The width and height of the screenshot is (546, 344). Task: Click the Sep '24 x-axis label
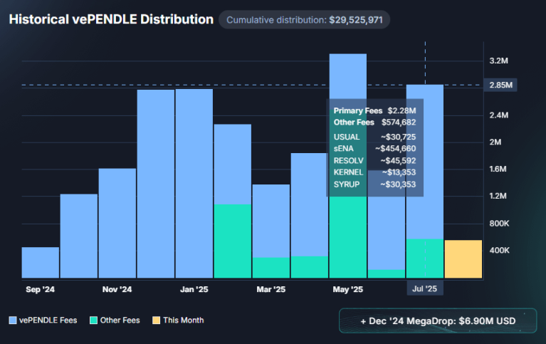(x=40, y=289)
